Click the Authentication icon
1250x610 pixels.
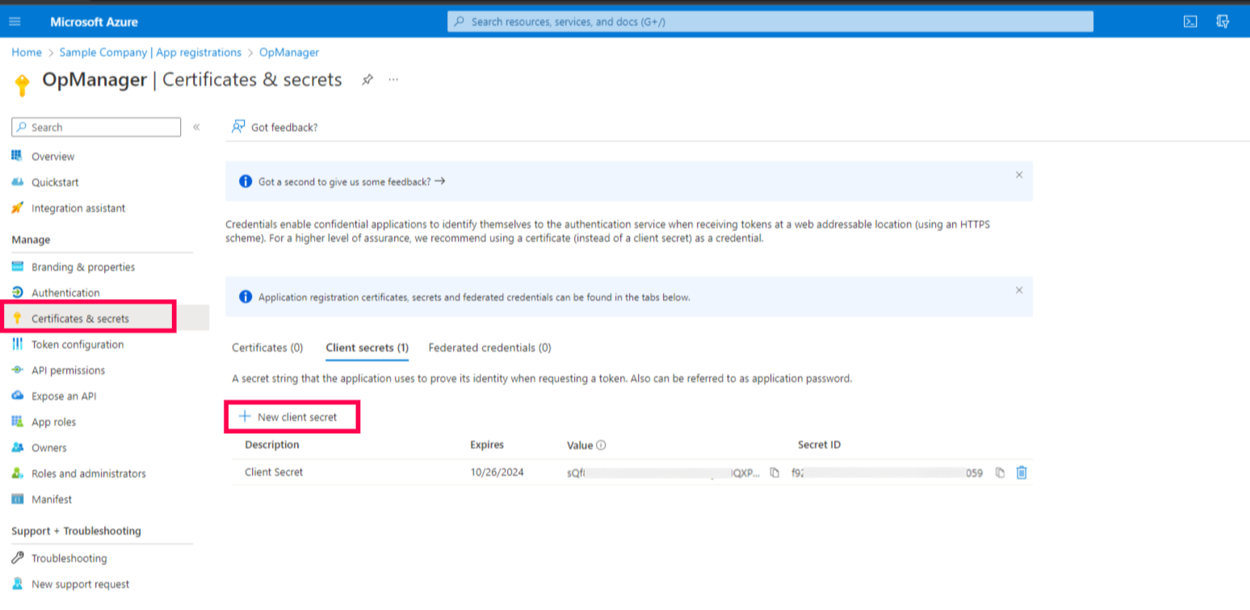coord(18,293)
